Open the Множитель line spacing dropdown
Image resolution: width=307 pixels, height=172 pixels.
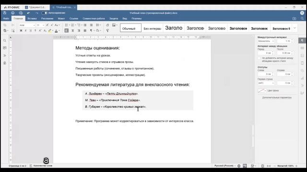(266, 41)
